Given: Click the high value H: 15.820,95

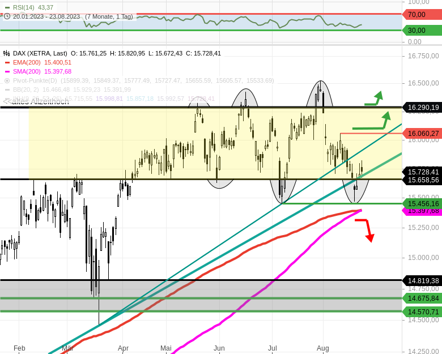Looking at the screenshot, I should tap(127, 53).
